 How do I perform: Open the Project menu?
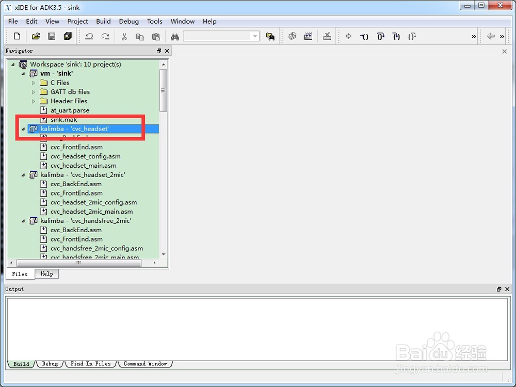pos(78,21)
